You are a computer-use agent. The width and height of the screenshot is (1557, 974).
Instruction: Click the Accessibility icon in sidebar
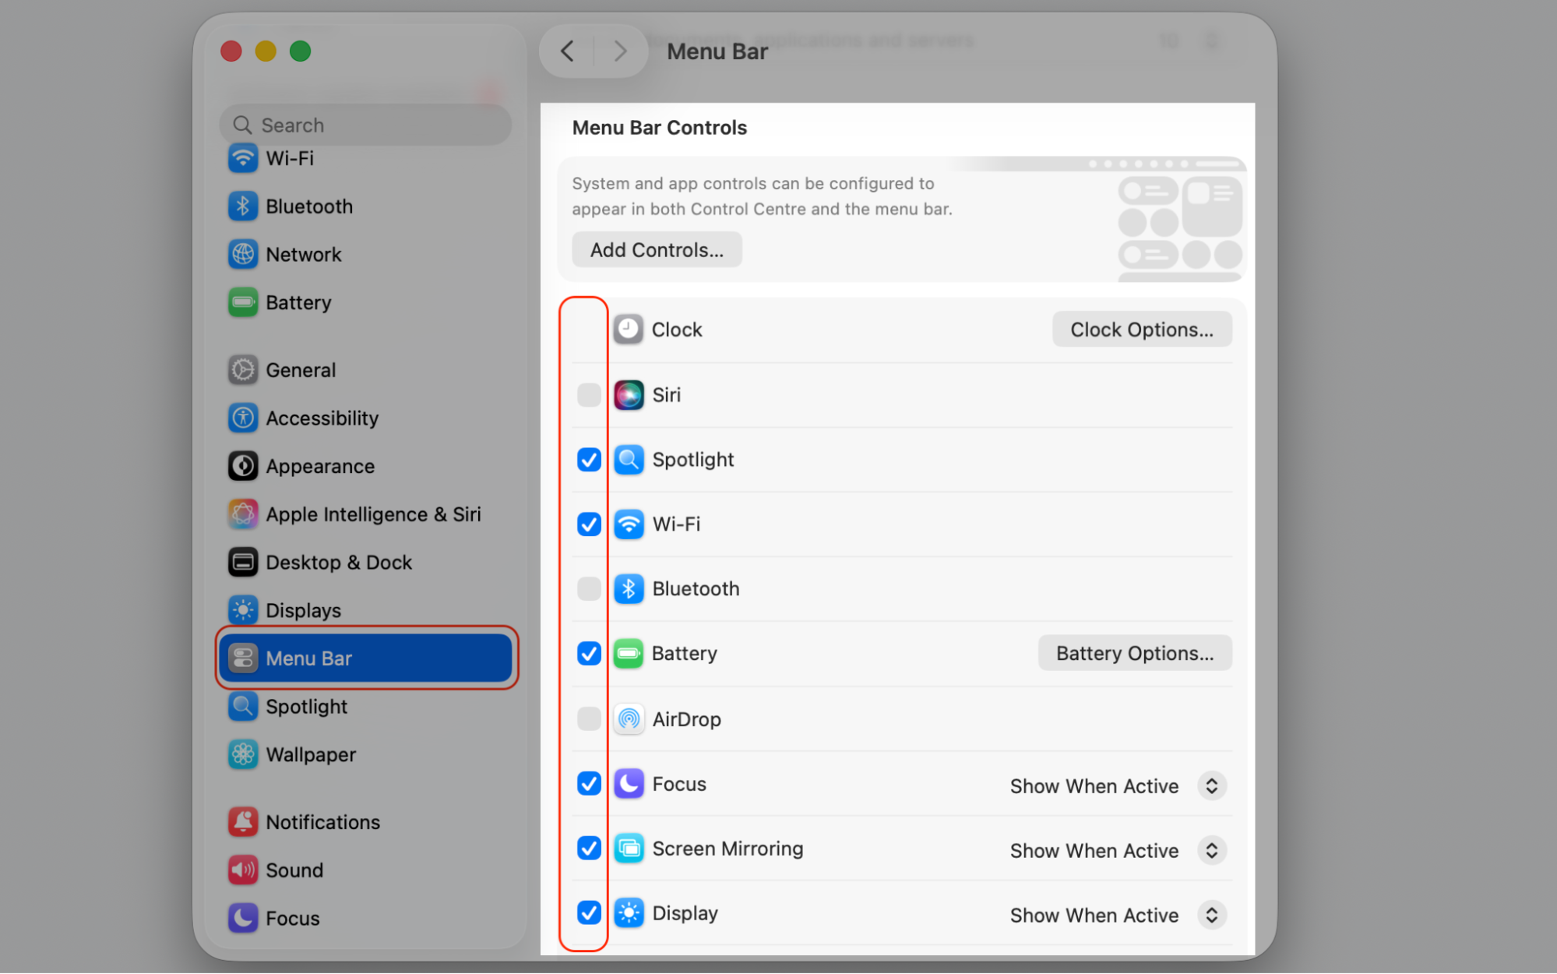(x=243, y=418)
